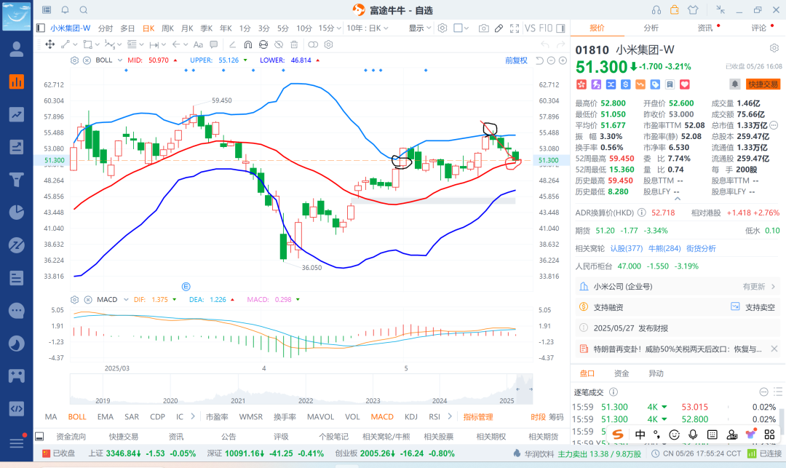
Task: Open the pie chart sidebar icon
Action: 17,212
